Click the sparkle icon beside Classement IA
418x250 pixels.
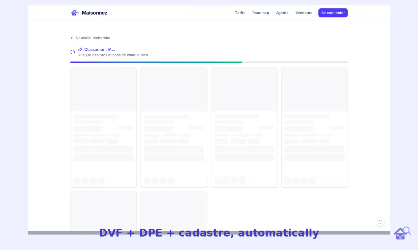[x=80, y=49]
